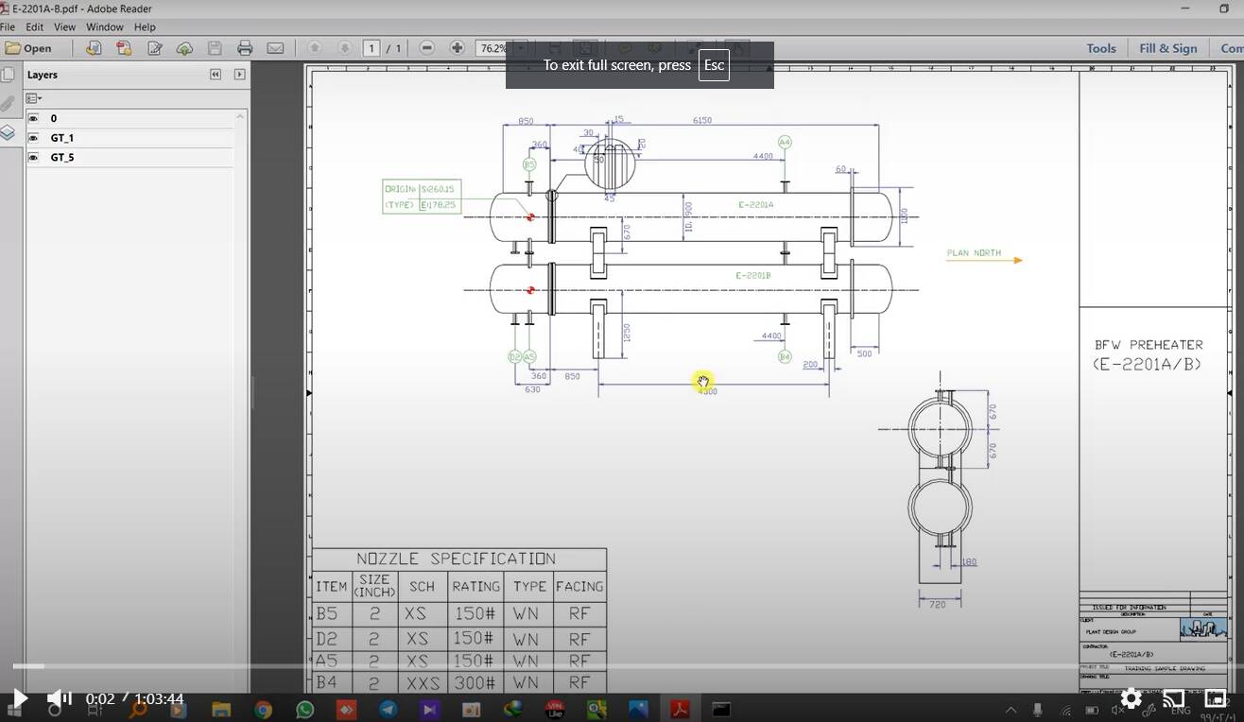
Task: Open the Fill & Sign pane
Action: [1168, 48]
